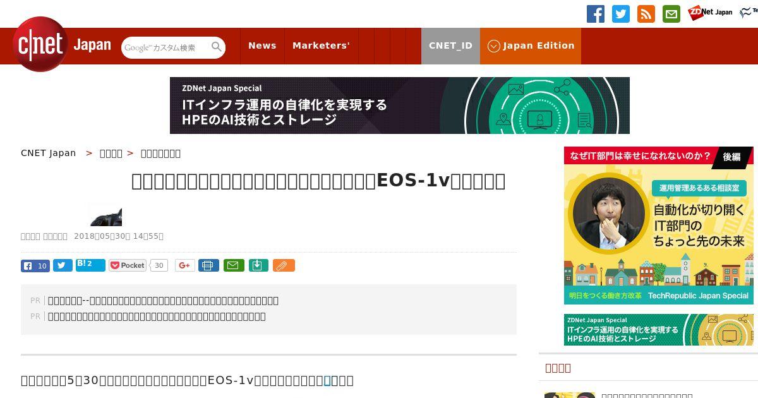Screen dimensions: 758x398
Task: Click the author name beside the article date
Action: (x=44, y=236)
